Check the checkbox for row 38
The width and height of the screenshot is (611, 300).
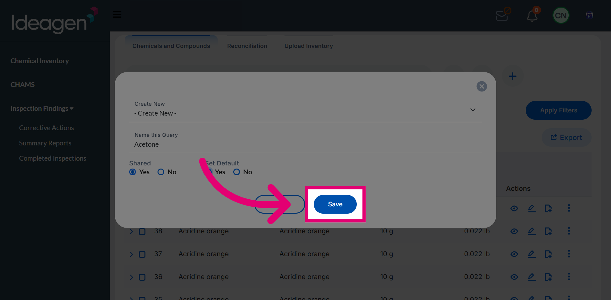pos(142,231)
